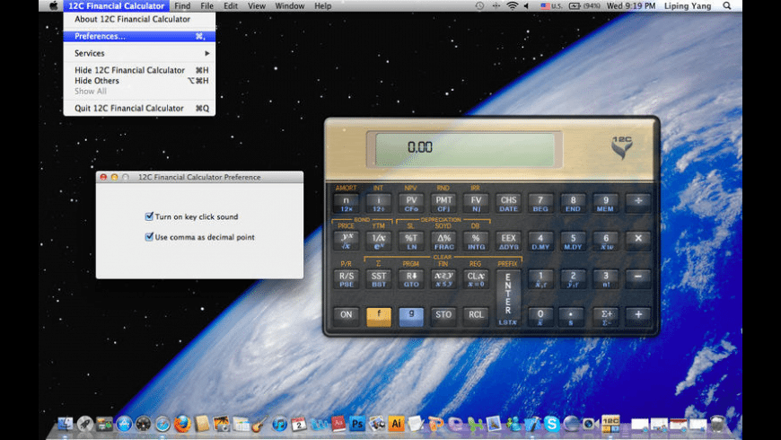This screenshot has width=781, height=440.
Task: Open the Edit menu
Action: (x=231, y=6)
